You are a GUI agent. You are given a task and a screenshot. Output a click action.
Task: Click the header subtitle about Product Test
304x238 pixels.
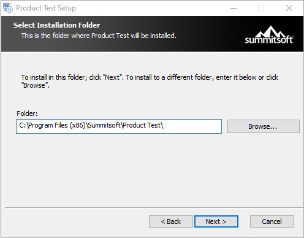[x=99, y=36]
